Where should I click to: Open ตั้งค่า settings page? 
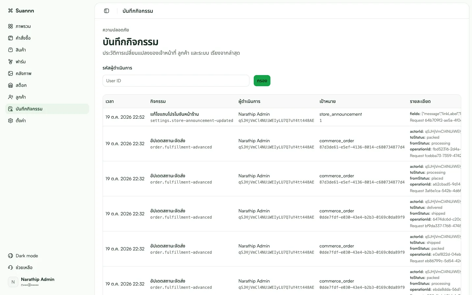[x=47, y=121]
